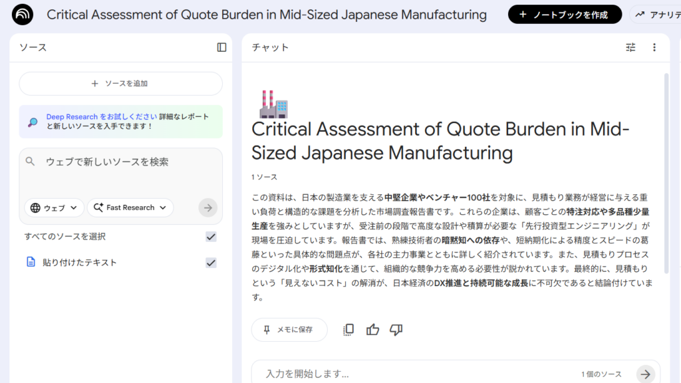Image resolution: width=681 pixels, height=383 pixels.
Task: Collapse the sources panel using sidebar icon
Action: [x=221, y=47]
